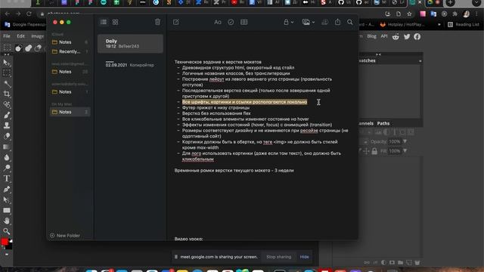Select the Hand tool in Photopea

7,221
